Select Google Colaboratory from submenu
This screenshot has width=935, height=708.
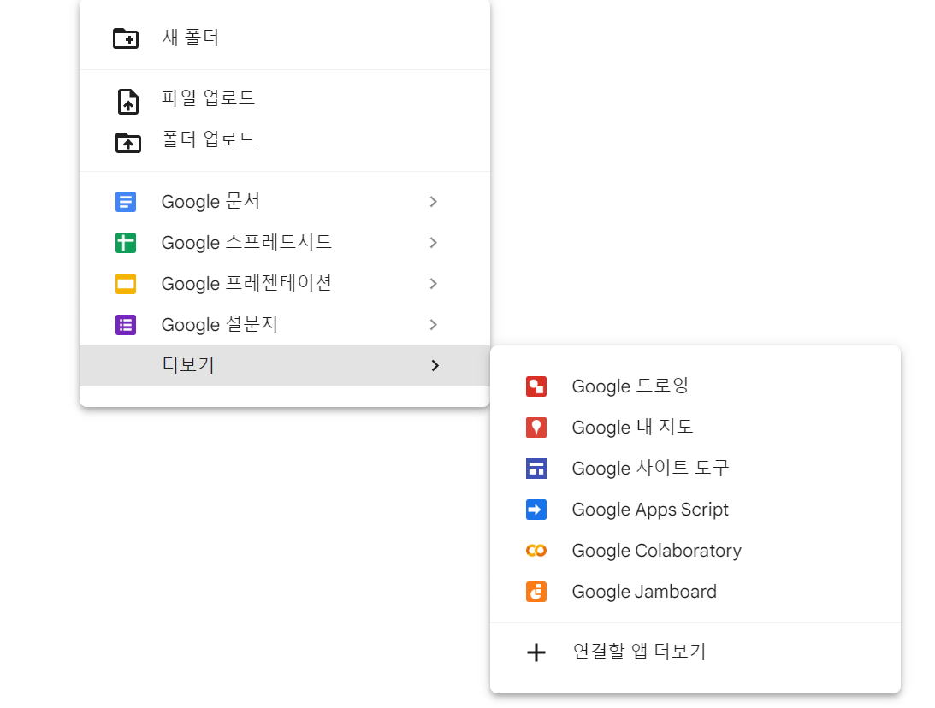695,551
